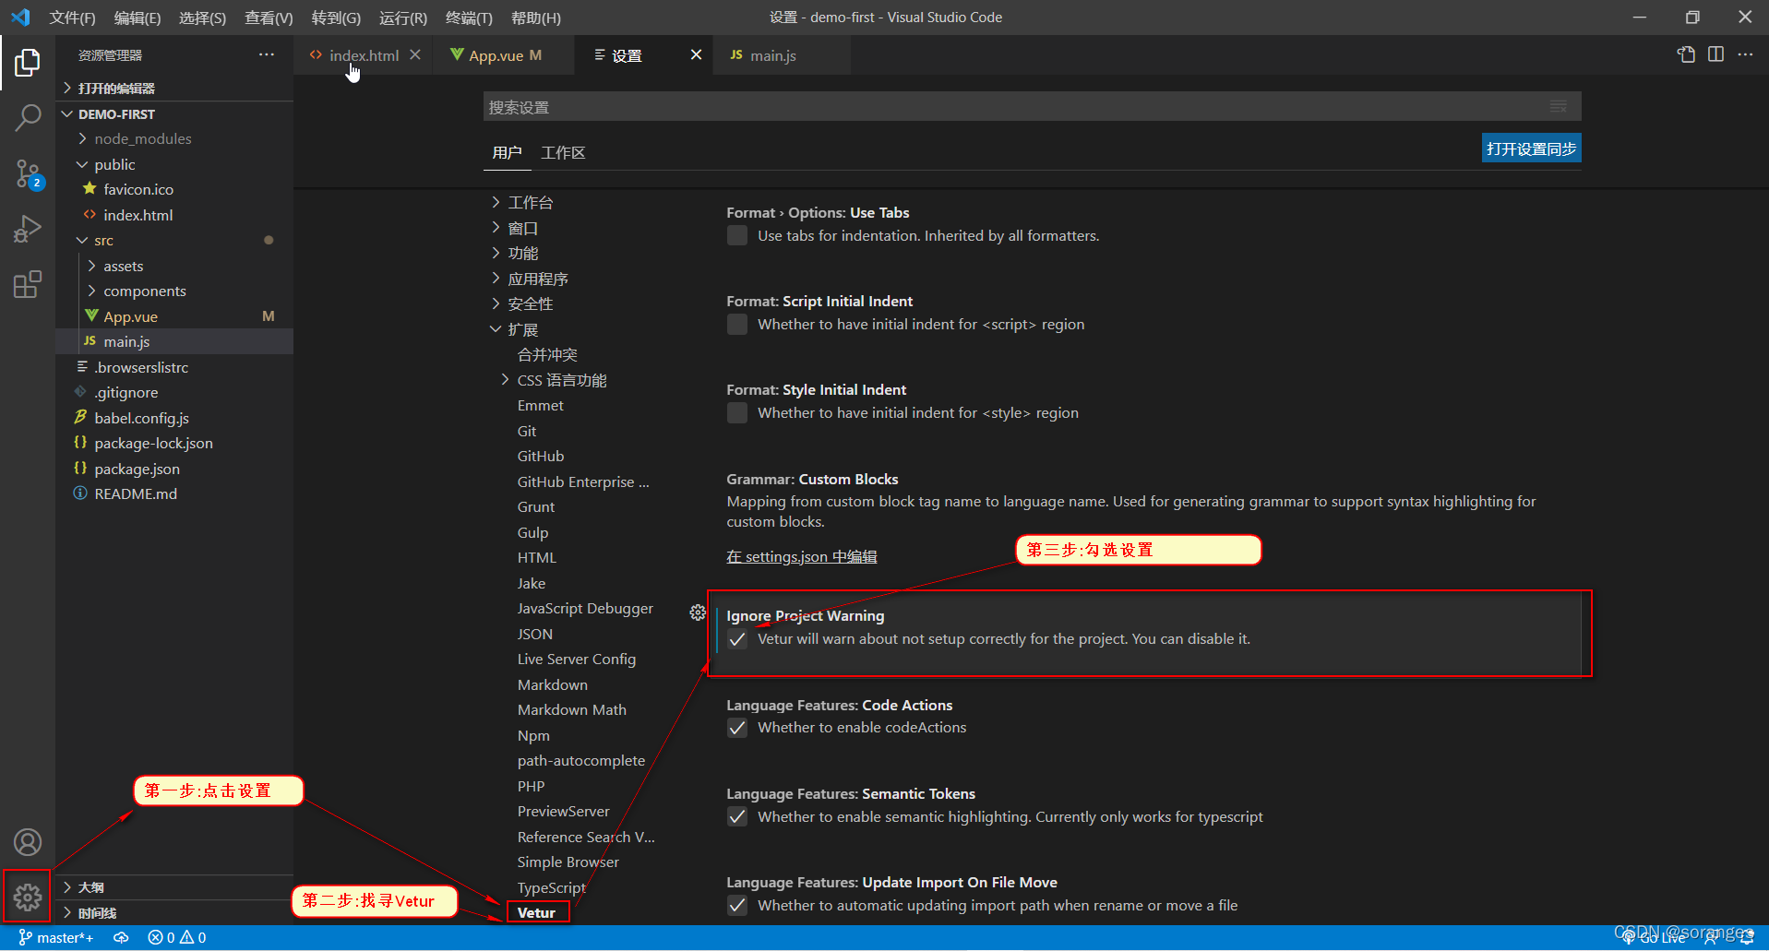Toggle Update Import On File Move checkbox
The width and height of the screenshot is (1769, 951).
click(737, 905)
